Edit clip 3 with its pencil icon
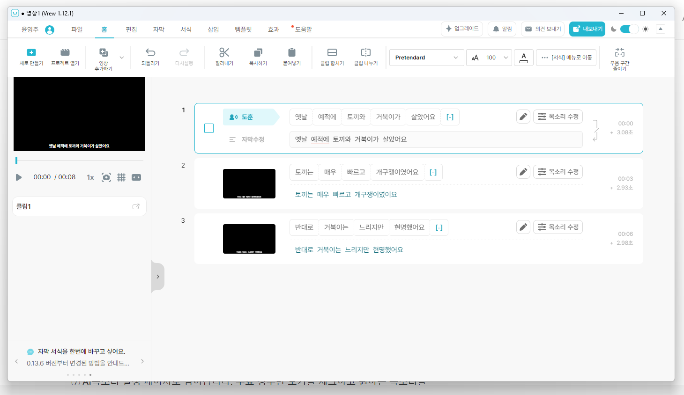684x395 pixels. [x=523, y=227]
